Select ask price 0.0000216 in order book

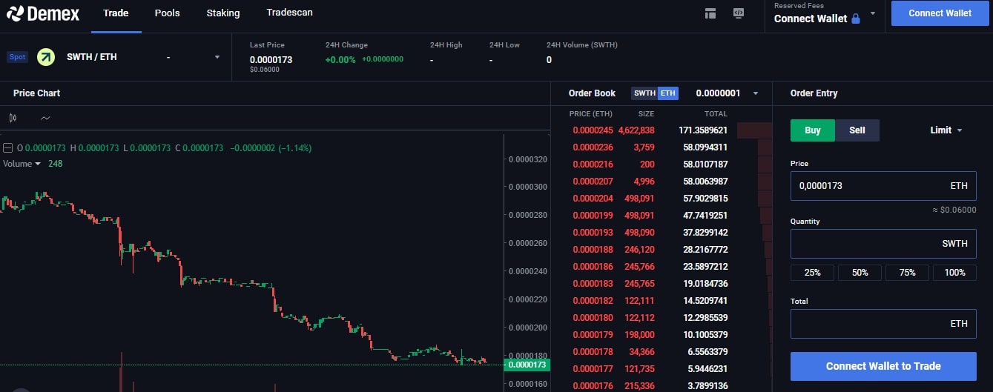(x=593, y=165)
